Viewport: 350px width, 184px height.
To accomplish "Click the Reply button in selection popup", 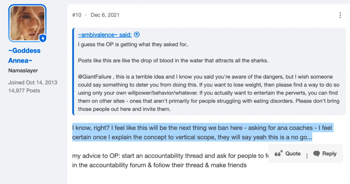I will coord(325,154).
